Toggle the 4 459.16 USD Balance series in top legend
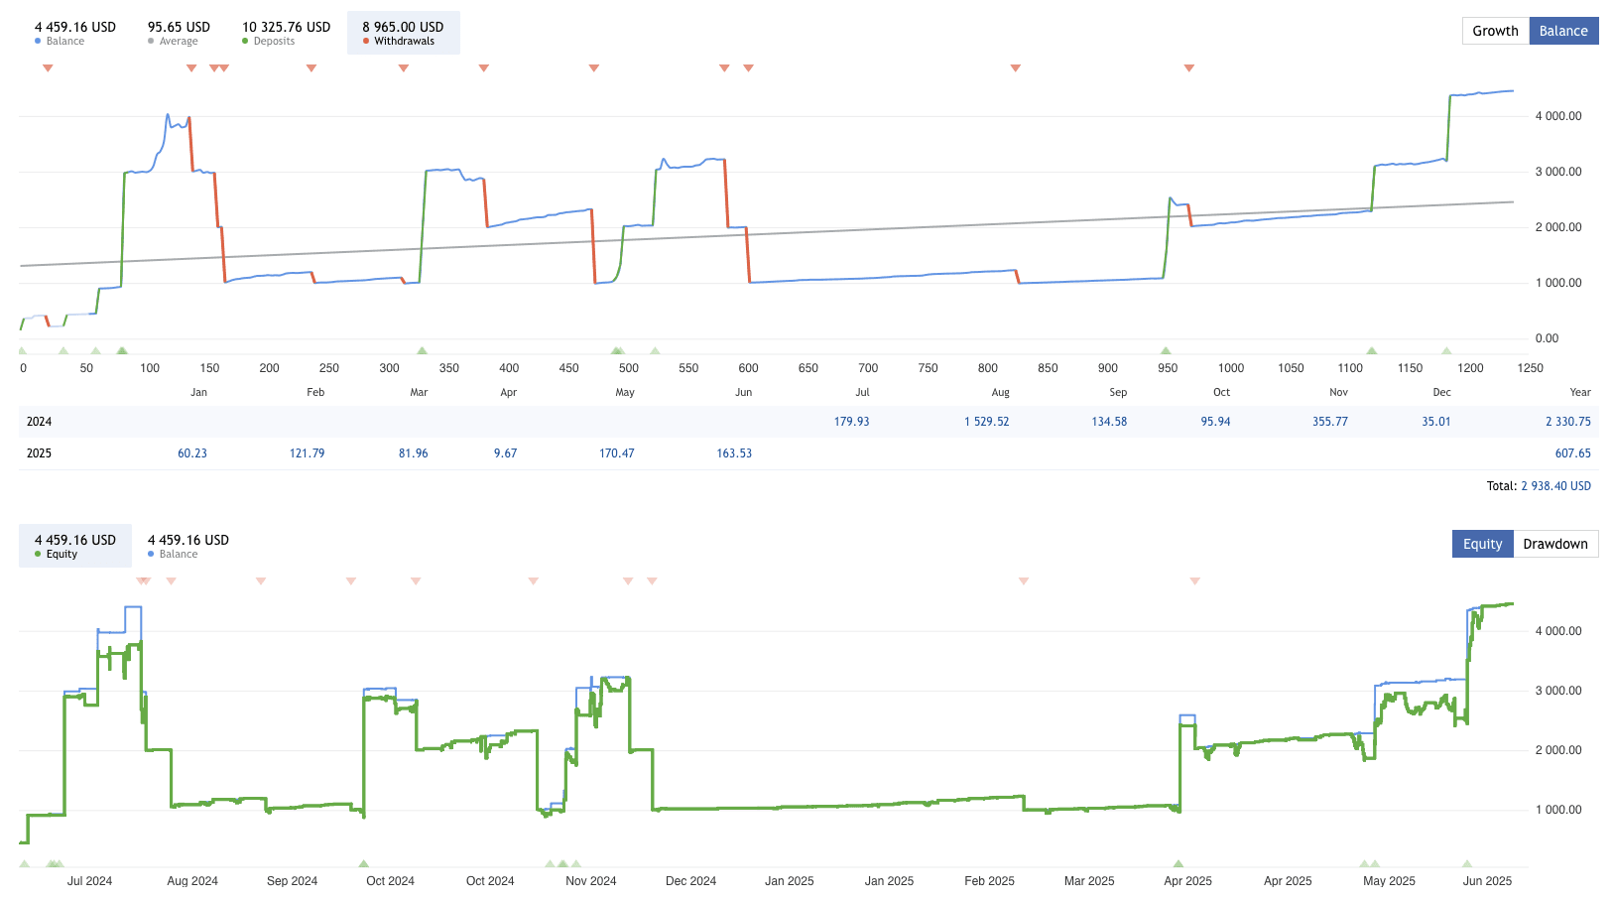This screenshot has width=1613, height=901. pyautogui.click(x=74, y=33)
